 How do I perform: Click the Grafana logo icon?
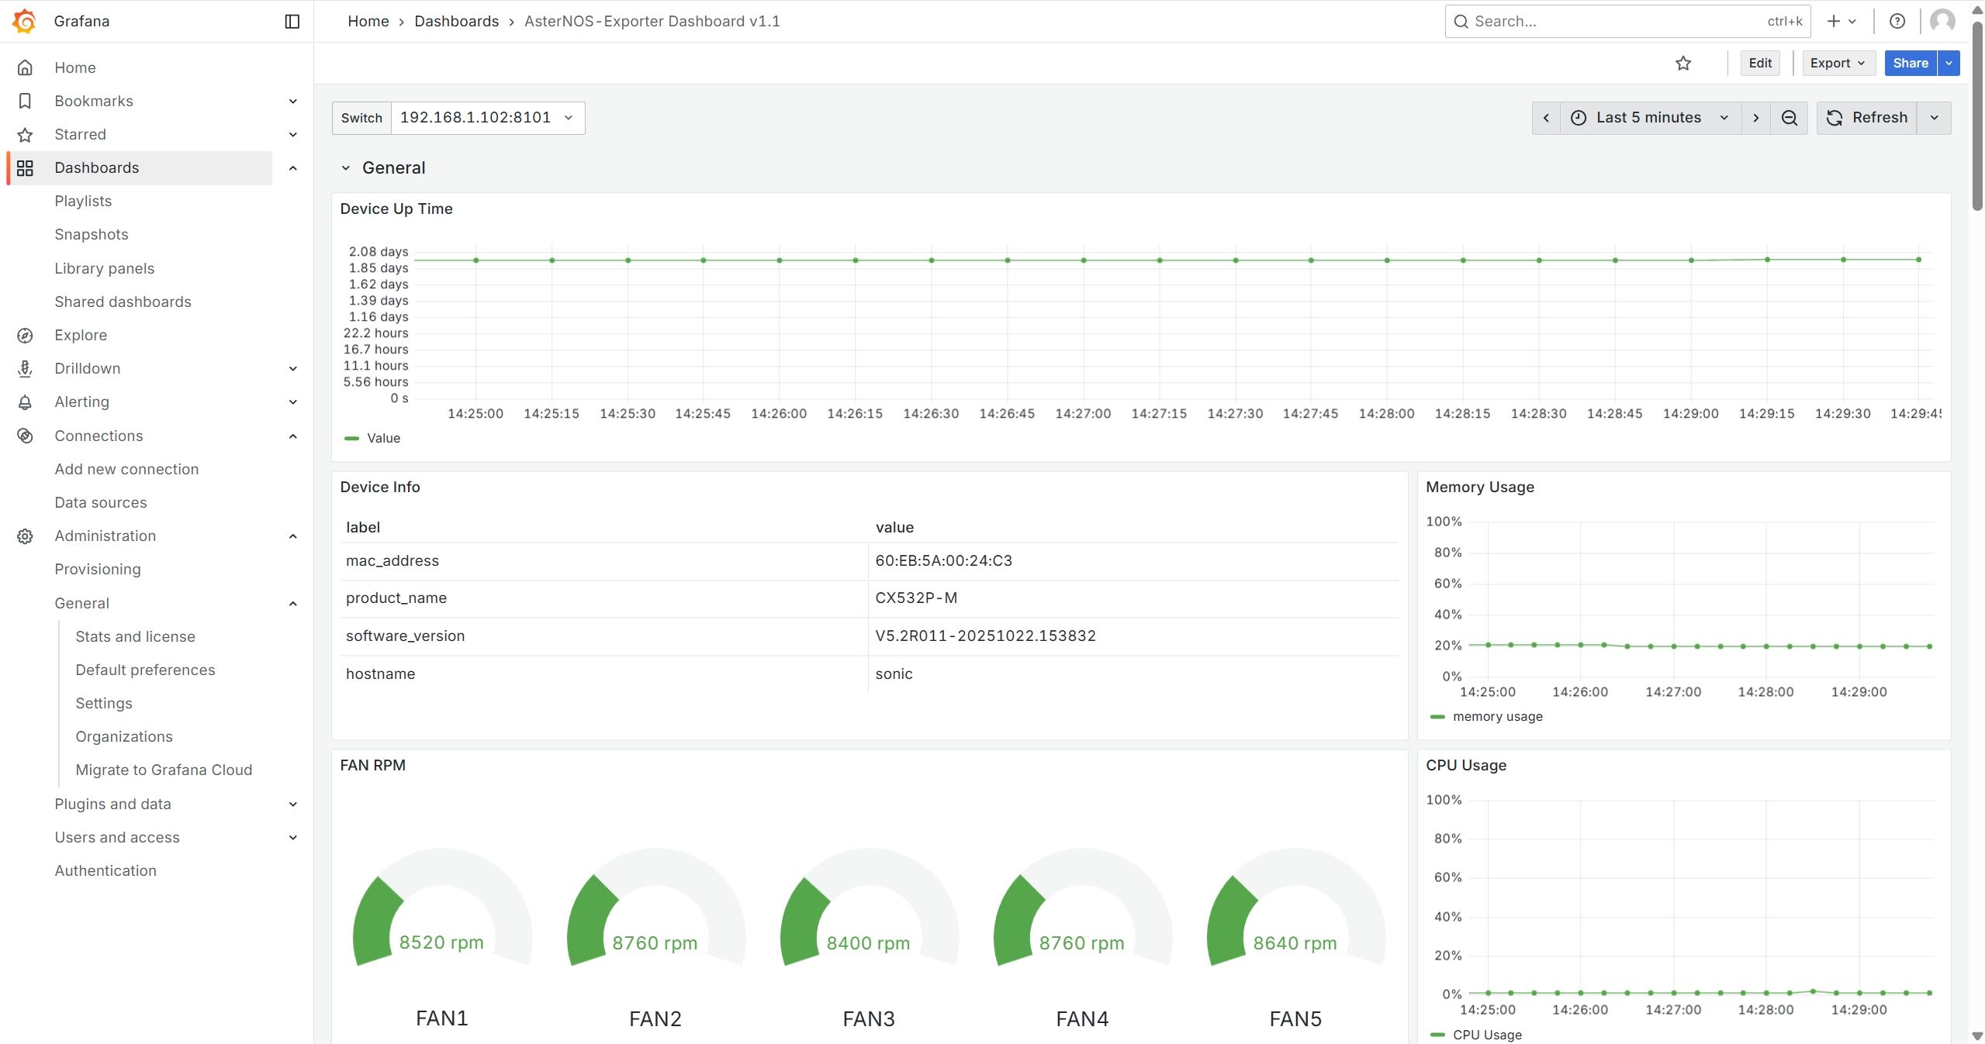click(25, 21)
